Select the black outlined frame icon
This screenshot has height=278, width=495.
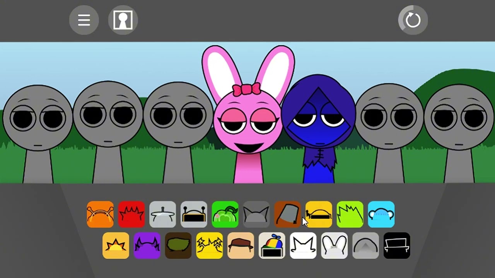(x=397, y=246)
